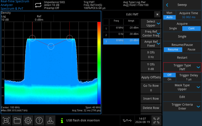
Task: Select row 2 in FMT table
Action: click(x=121, y=35)
